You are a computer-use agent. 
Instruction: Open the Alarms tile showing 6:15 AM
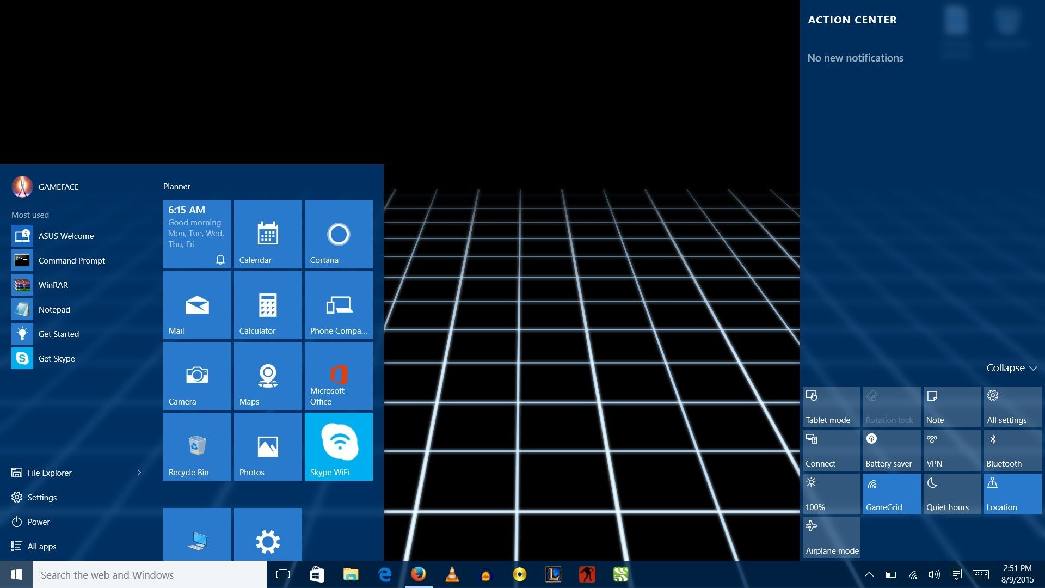(197, 234)
